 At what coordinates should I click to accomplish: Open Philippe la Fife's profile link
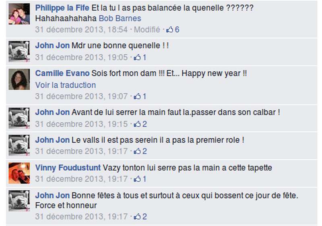[62, 8]
